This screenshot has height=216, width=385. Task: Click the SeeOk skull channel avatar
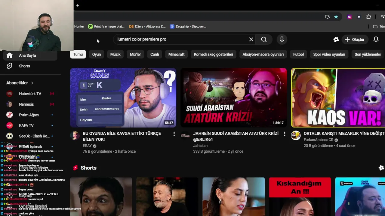pyautogui.click(x=10, y=136)
